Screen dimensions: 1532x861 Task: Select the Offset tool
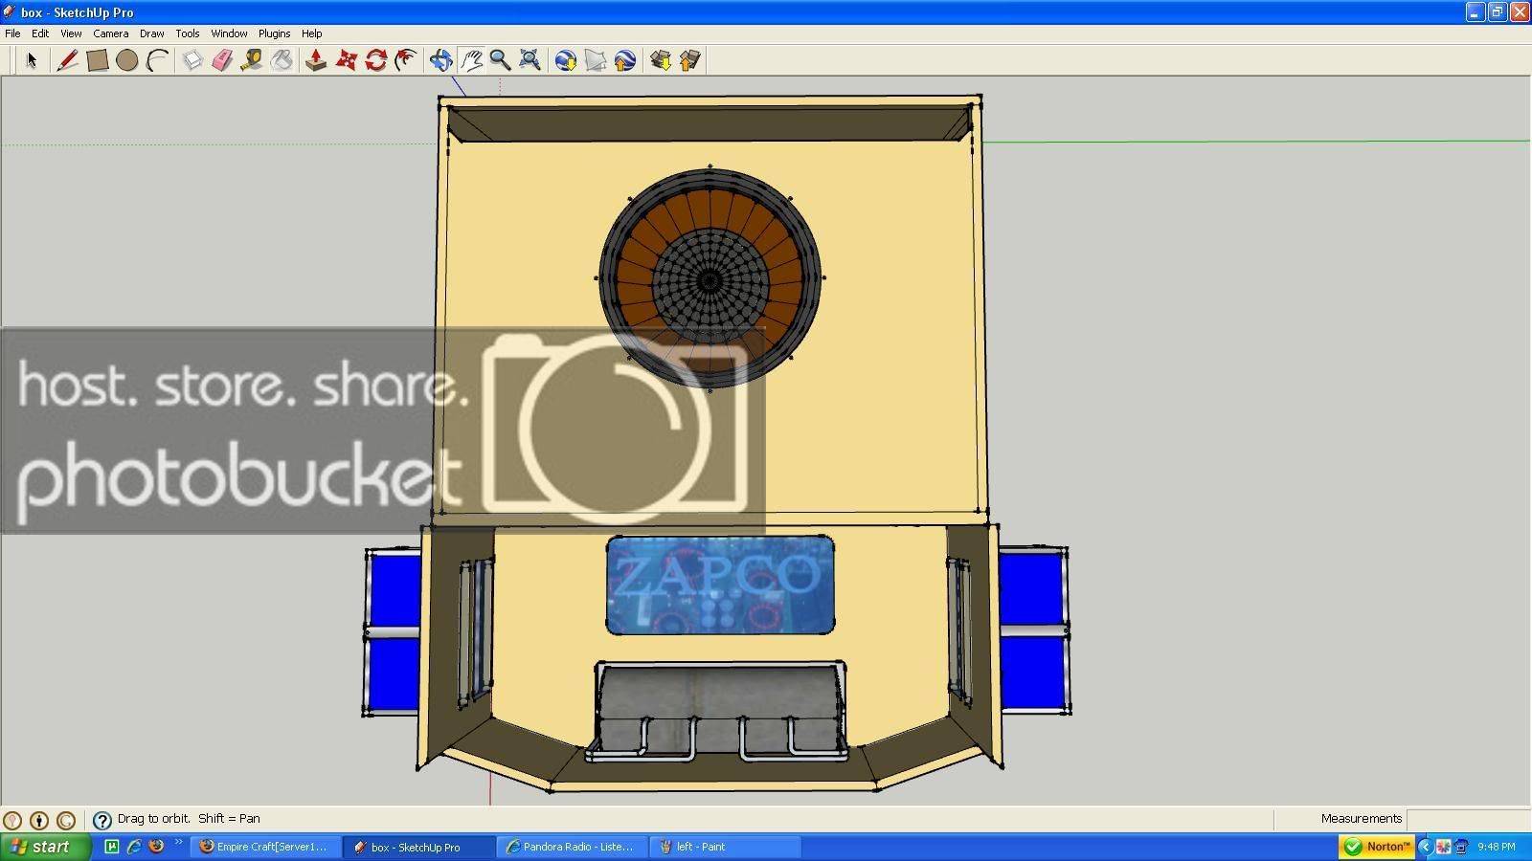[406, 60]
